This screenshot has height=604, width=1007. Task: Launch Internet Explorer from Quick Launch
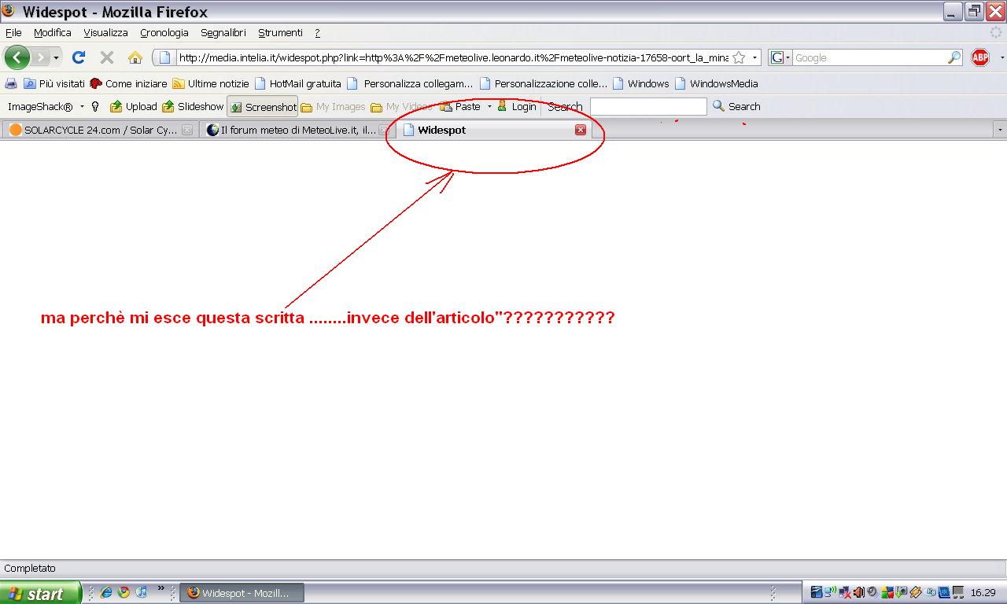pos(106,592)
